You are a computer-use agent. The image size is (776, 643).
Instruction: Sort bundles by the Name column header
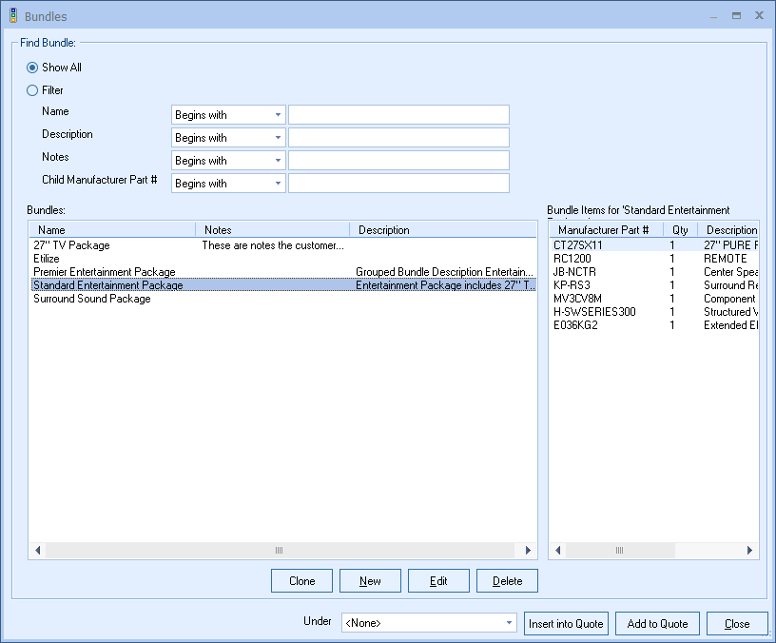coord(112,230)
